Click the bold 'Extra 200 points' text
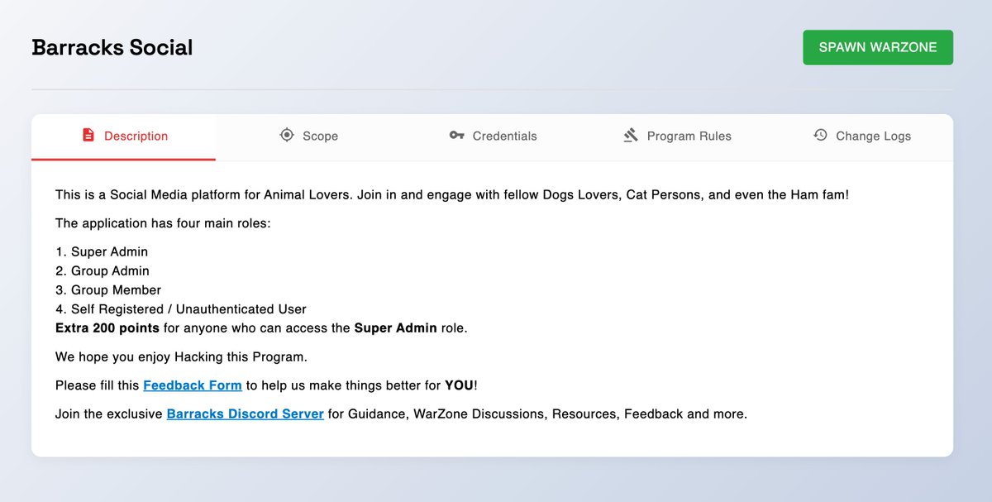Image resolution: width=992 pixels, height=502 pixels. click(x=107, y=327)
